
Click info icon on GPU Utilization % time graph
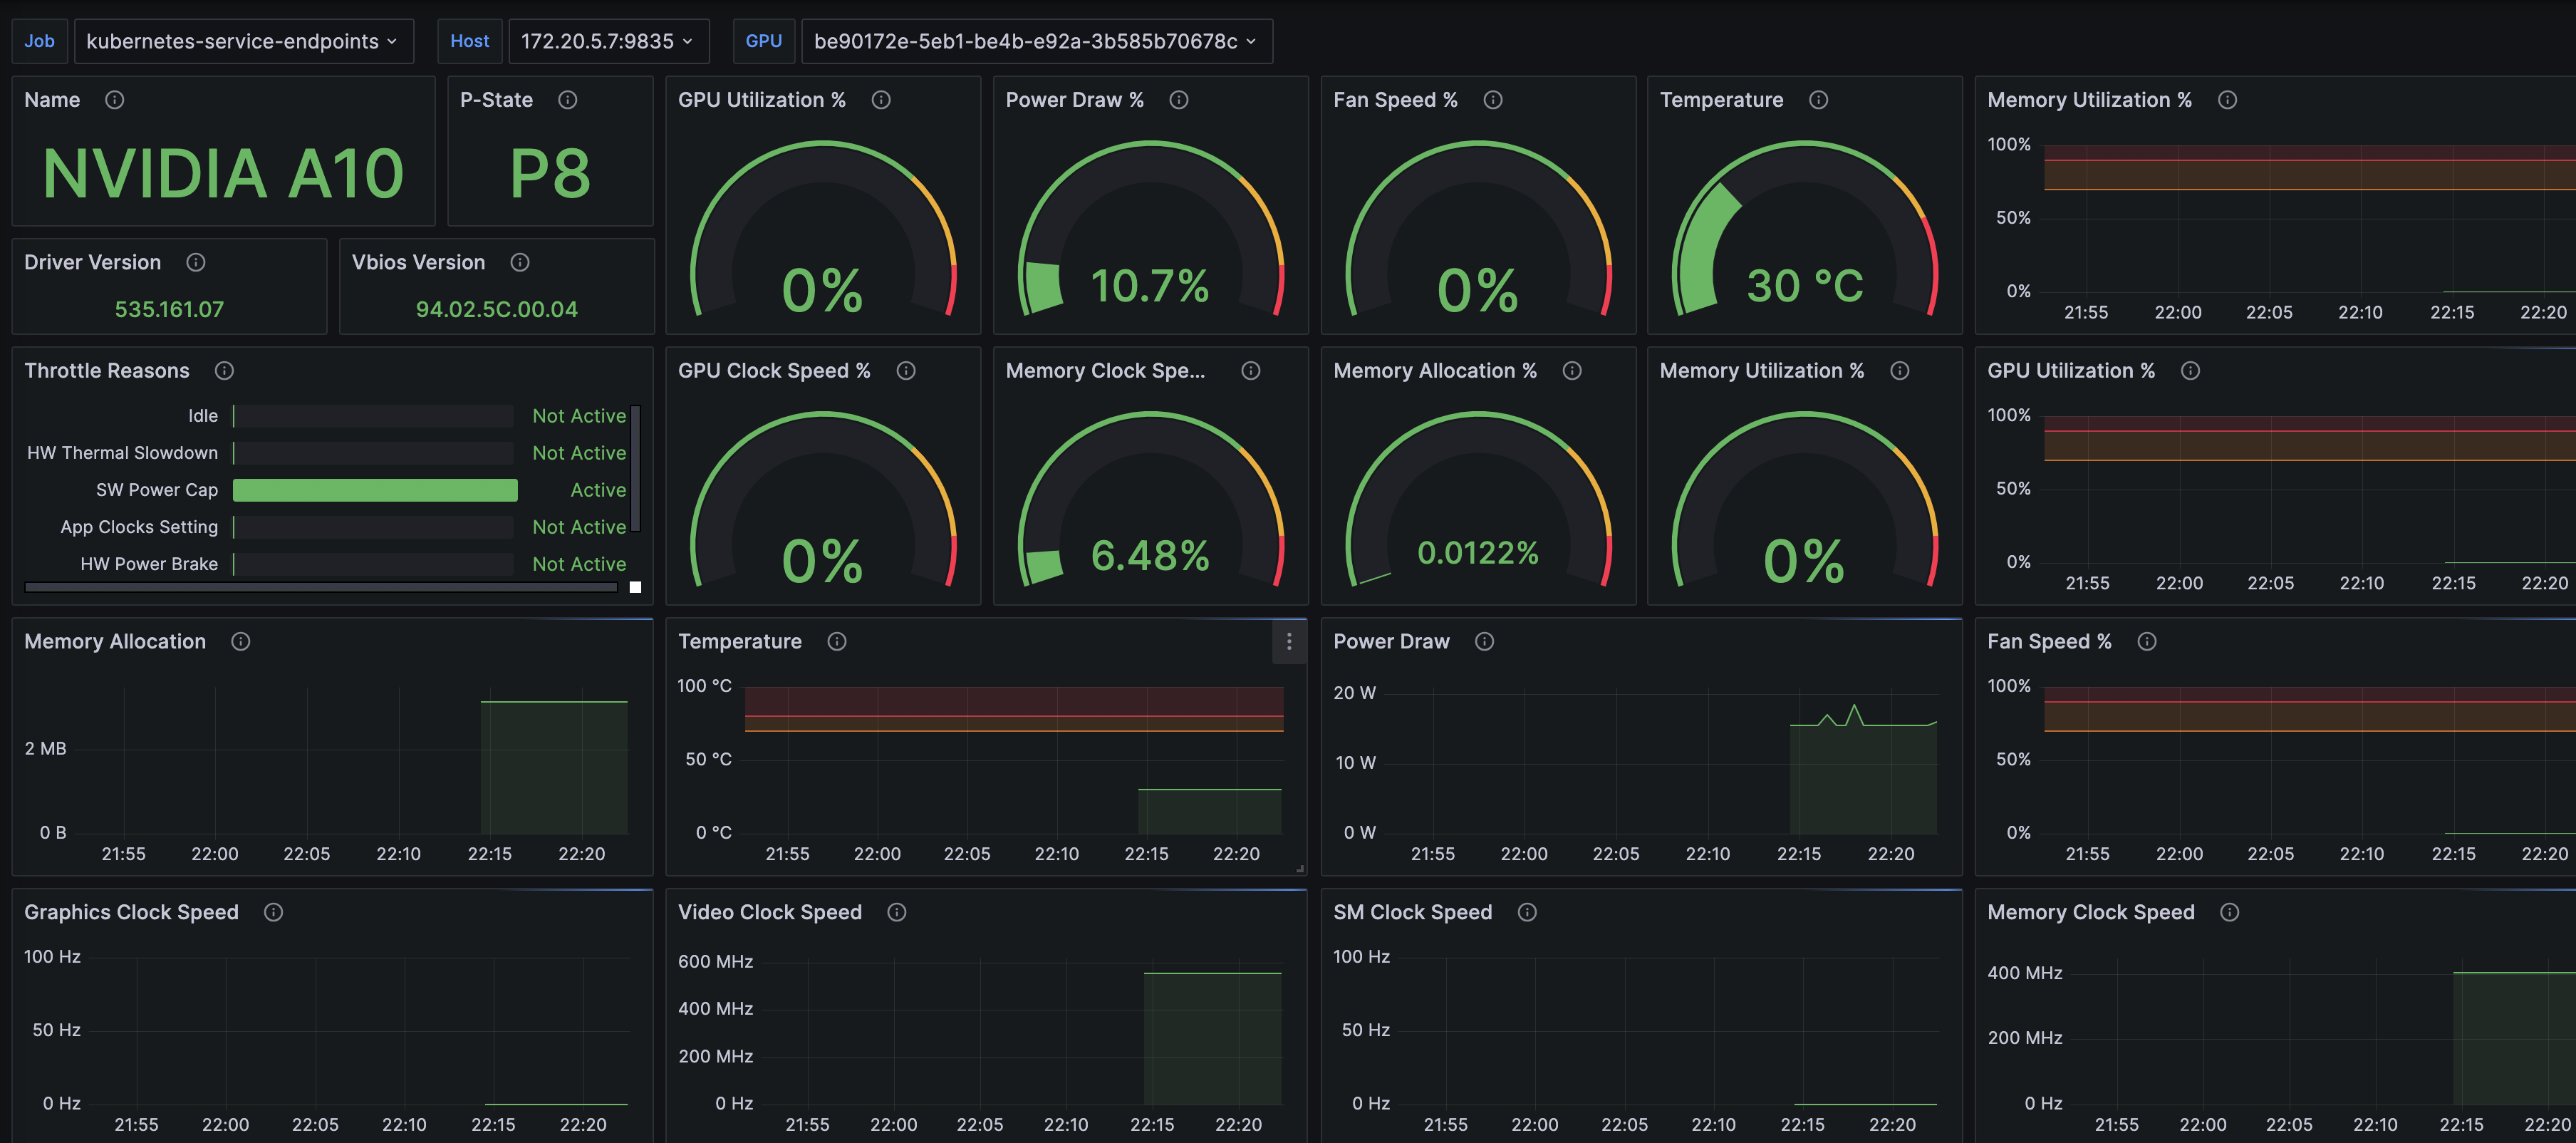2190,371
